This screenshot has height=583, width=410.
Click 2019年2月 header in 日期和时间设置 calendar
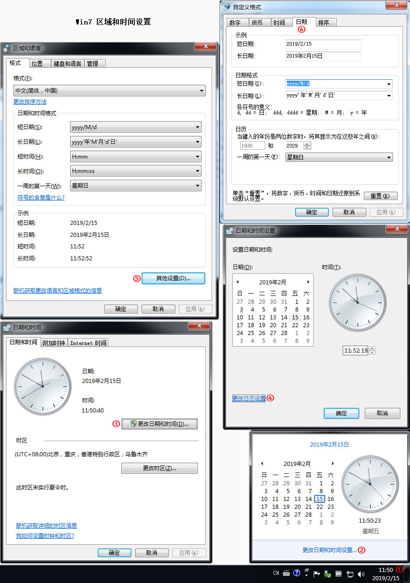273,282
